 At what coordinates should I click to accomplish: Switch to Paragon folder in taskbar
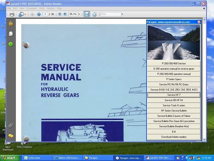(x=98, y=158)
